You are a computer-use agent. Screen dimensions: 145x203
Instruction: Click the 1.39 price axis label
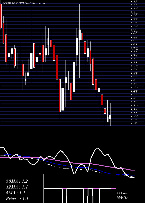point(134,66)
